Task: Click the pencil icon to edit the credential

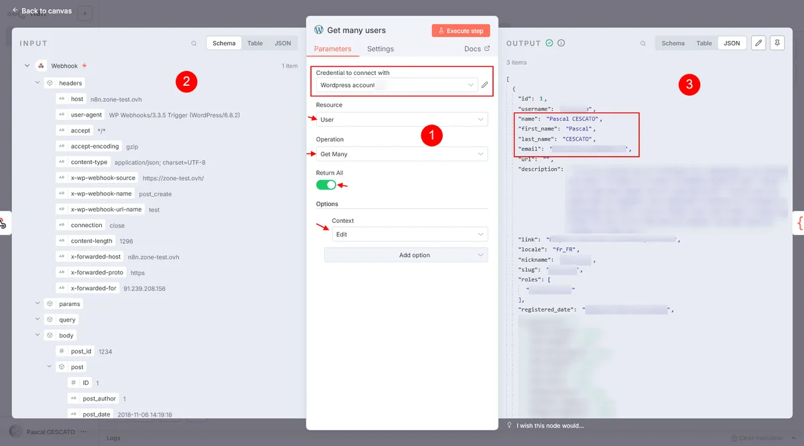Action: point(484,85)
